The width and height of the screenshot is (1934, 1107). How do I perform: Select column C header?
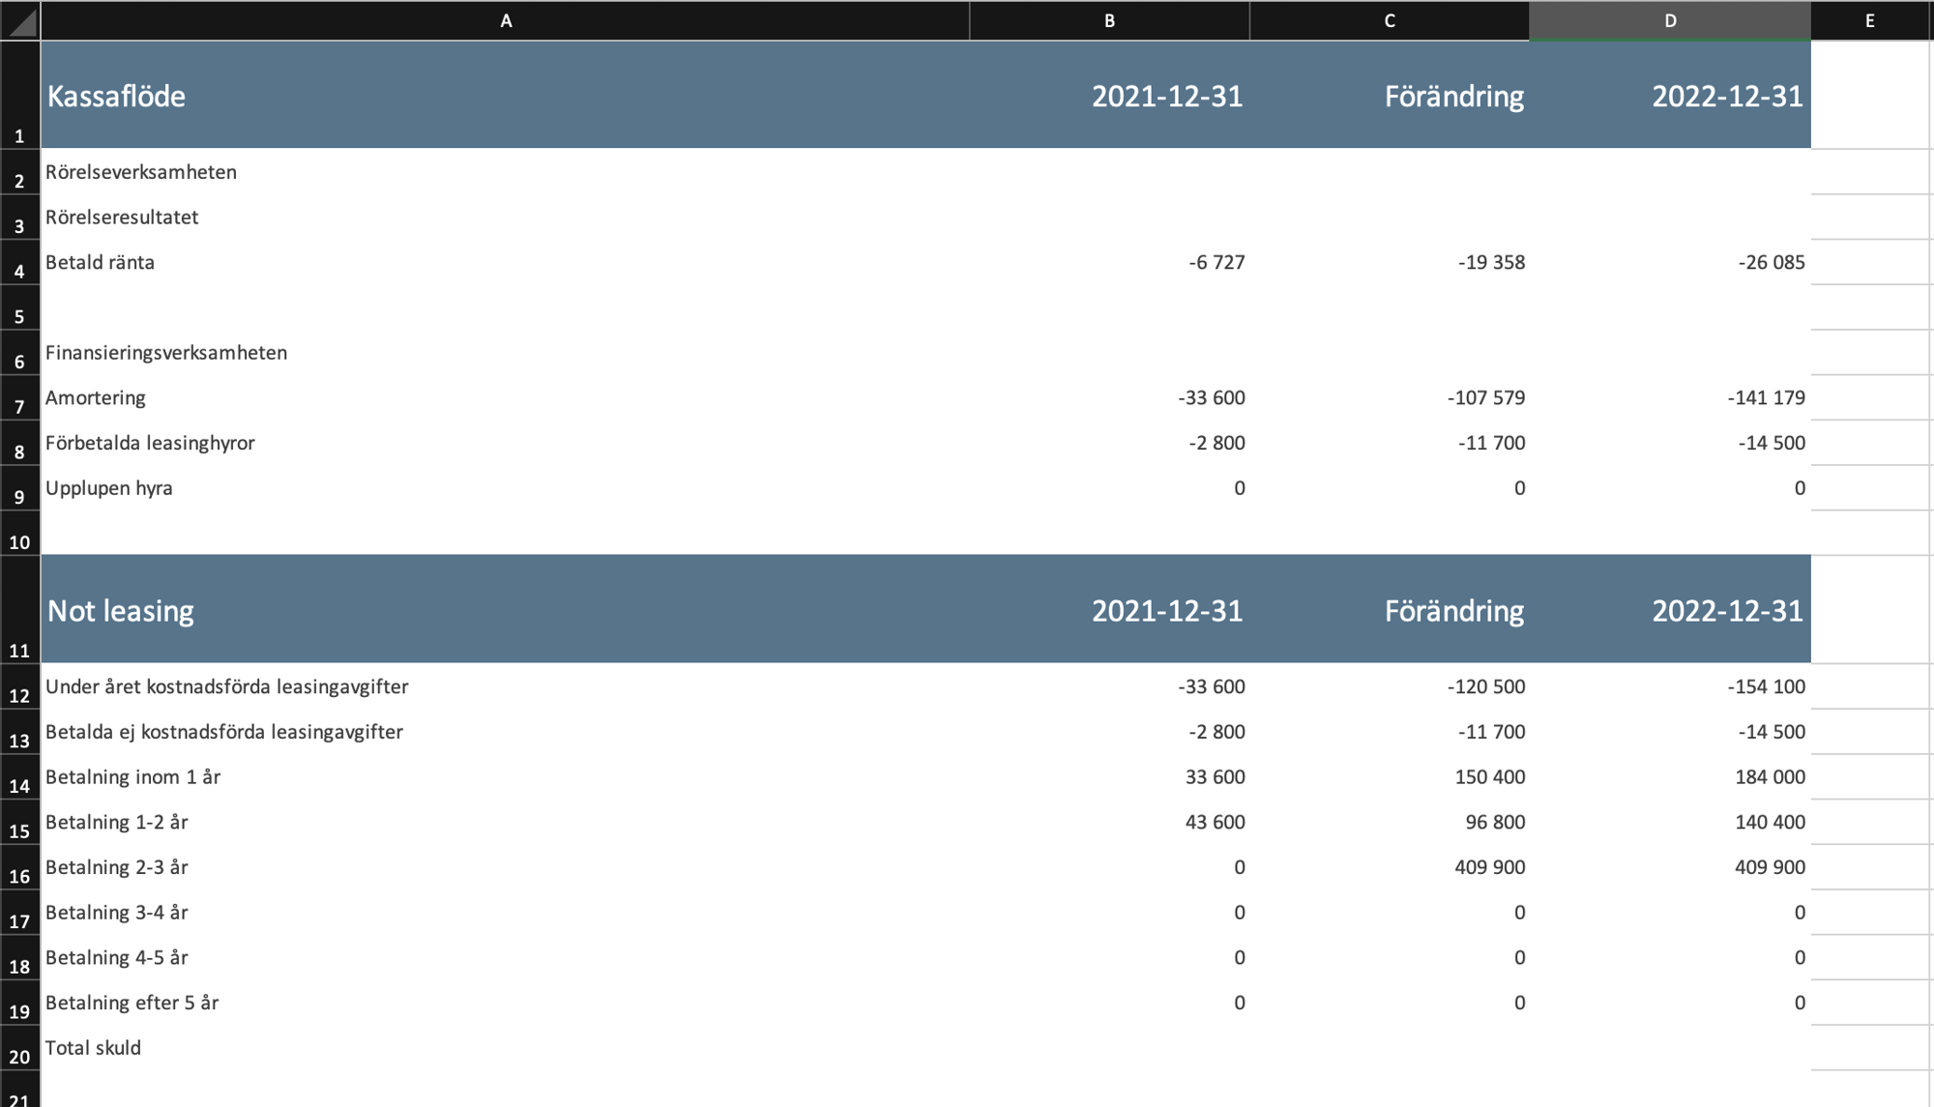coord(1389,20)
